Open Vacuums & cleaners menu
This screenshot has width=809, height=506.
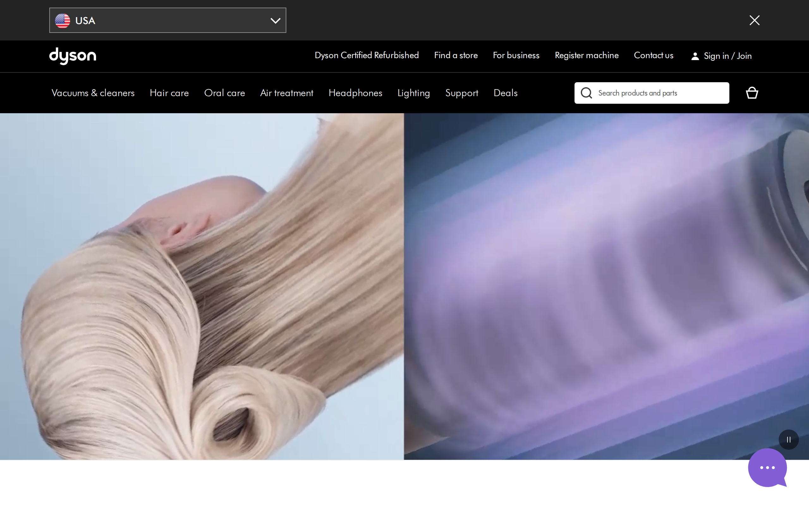pyautogui.click(x=93, y=93)
